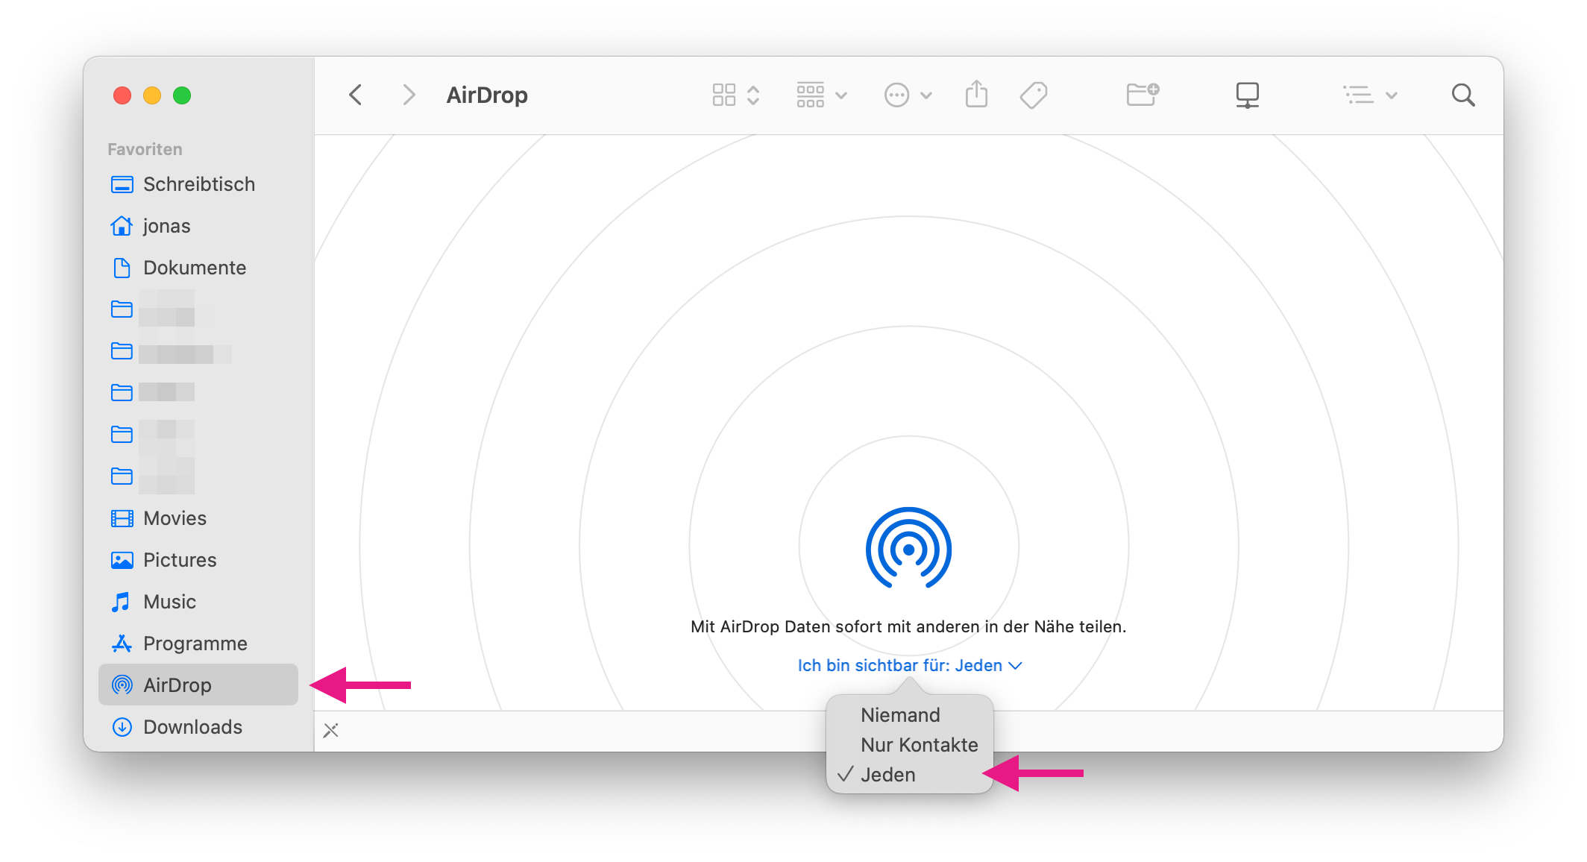Click the New Folder toolbar icon

[1142, 95]
